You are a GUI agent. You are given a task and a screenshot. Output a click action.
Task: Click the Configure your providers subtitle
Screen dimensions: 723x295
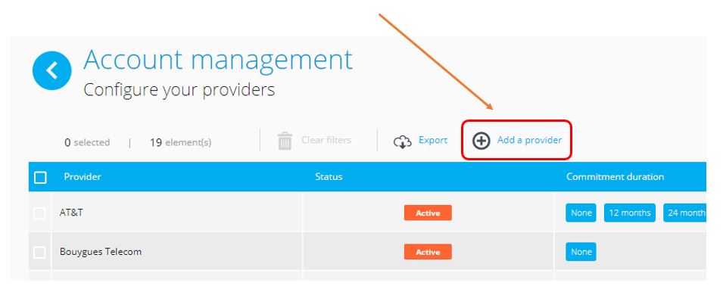point(179,90)
